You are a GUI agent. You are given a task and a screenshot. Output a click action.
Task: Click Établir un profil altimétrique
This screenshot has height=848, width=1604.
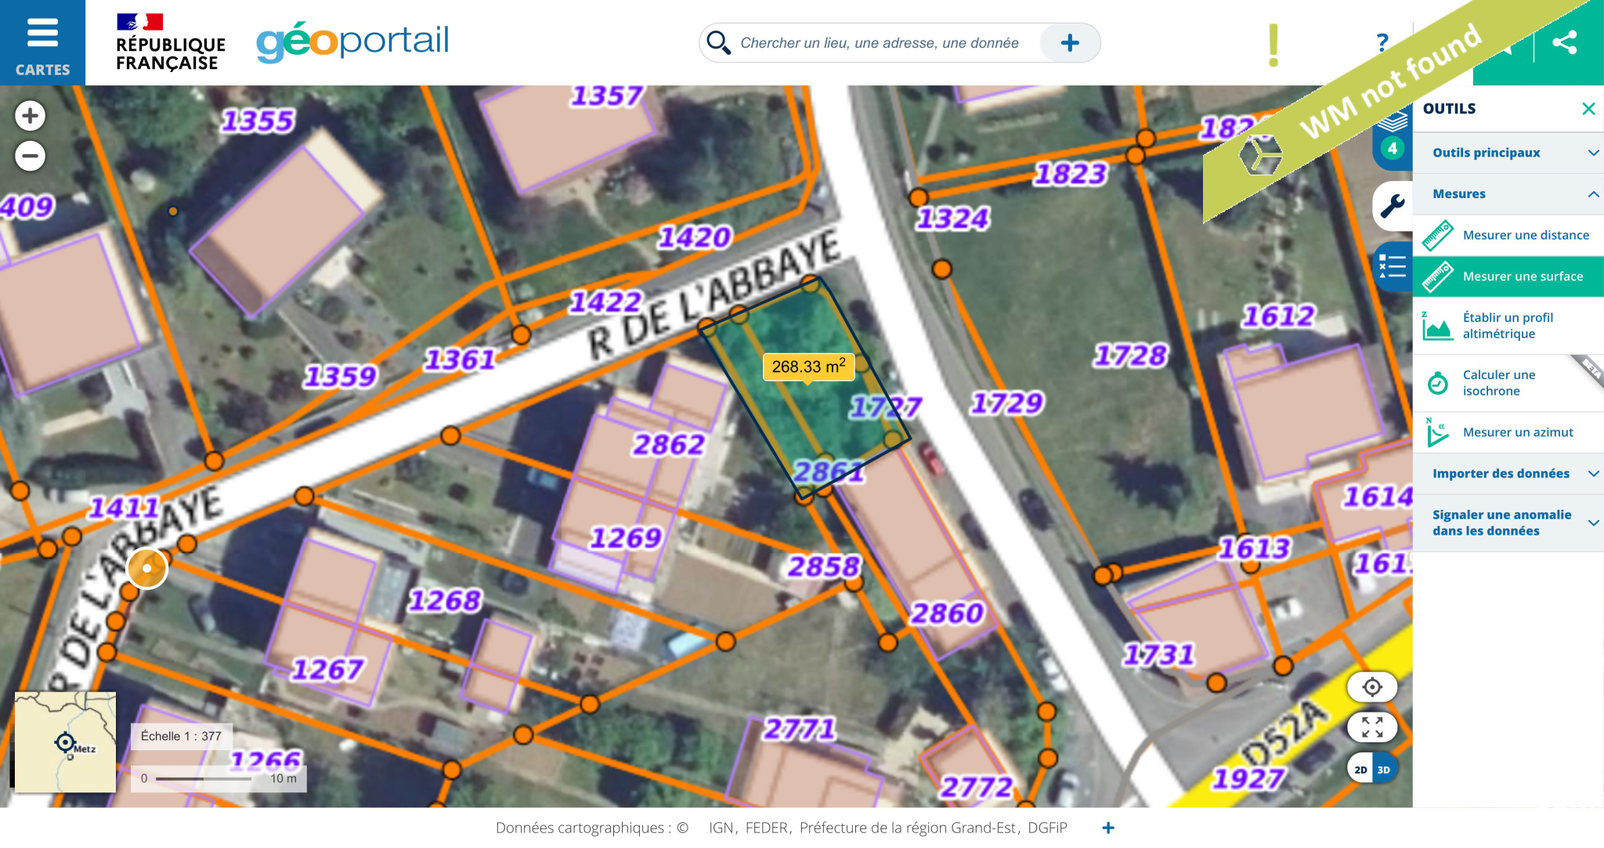1508,326
